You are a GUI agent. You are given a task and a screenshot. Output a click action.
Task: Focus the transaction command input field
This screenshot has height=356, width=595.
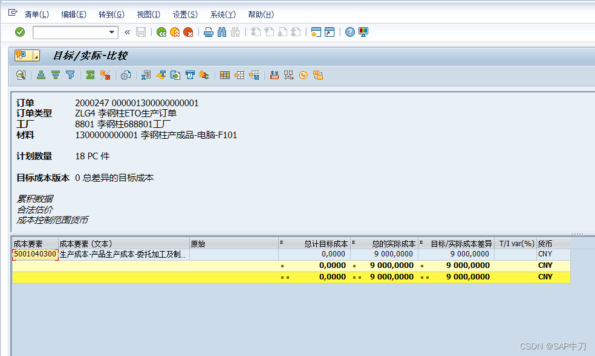pos(71,32)
